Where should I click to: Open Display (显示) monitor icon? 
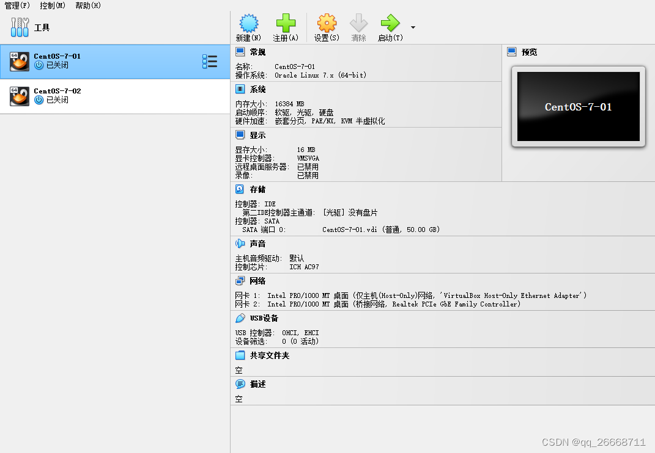tap(240, 135)
